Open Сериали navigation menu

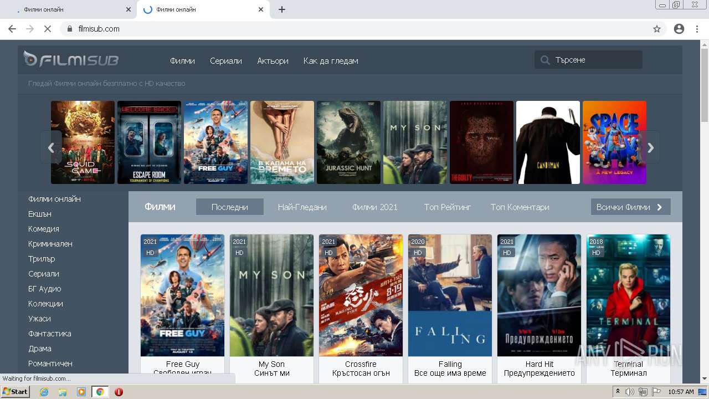coord(226,61)
